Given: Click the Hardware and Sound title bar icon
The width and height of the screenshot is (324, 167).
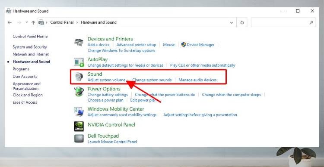Looking at the screenshot, I should 9,11.
